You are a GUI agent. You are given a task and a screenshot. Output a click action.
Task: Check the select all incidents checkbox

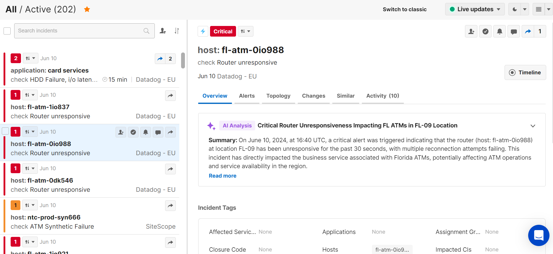pos(7,31)
